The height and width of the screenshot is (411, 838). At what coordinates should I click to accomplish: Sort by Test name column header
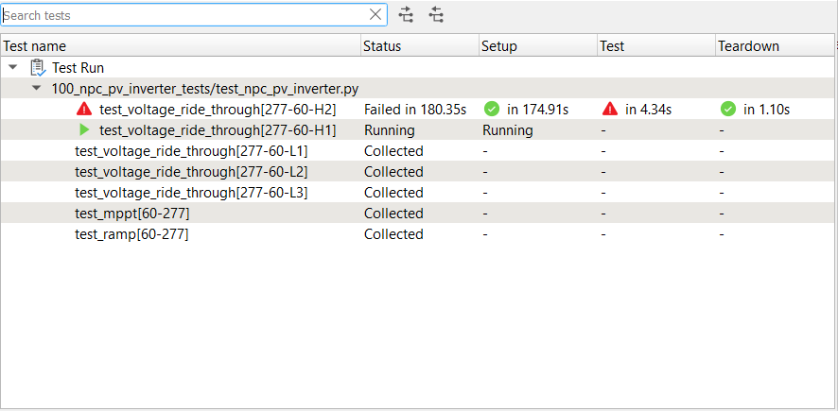pyautogui.click(x=180, y=45)
